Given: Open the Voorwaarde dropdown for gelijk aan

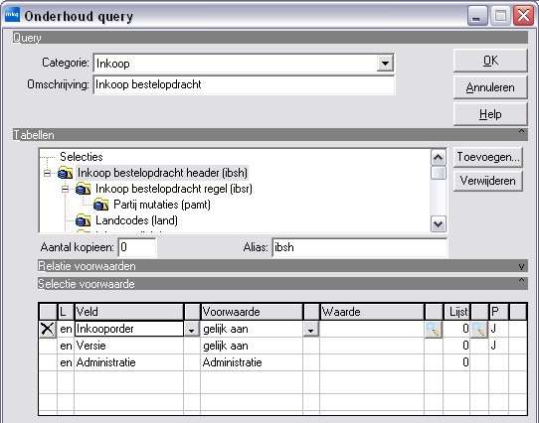Looking at the screenshot, I should coord(310,330).
